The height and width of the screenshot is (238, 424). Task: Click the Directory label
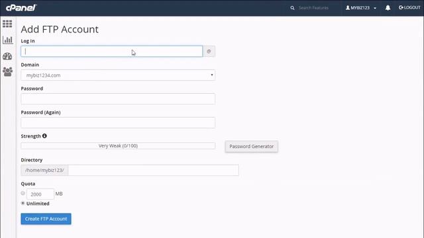(32, 160)
